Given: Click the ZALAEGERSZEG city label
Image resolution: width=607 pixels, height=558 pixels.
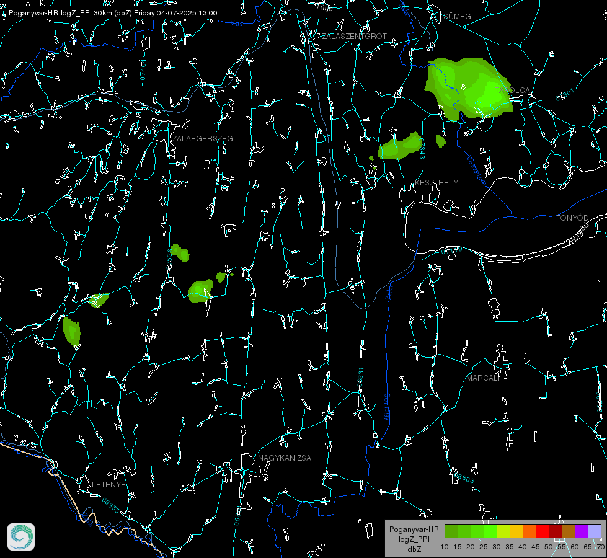Looking at the screenshot, I should [203, 139].
